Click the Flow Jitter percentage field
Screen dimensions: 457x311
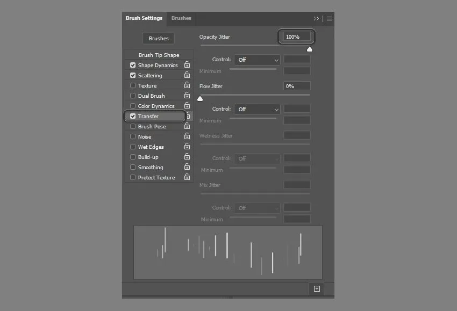click(297, 86)
